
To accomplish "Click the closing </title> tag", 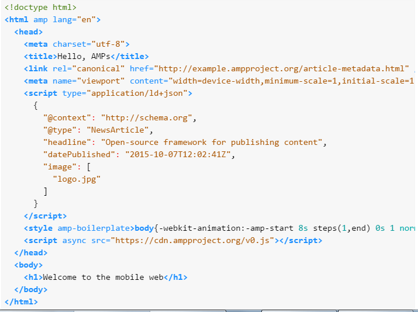I will [x=130, y=57].
